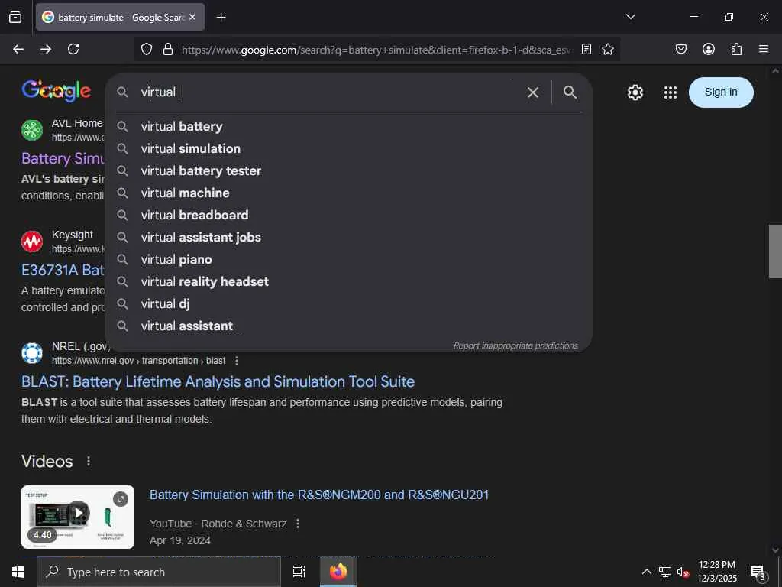Open Save to Pocket button
The height and width of the screenshot is (587, 782).
680,49
